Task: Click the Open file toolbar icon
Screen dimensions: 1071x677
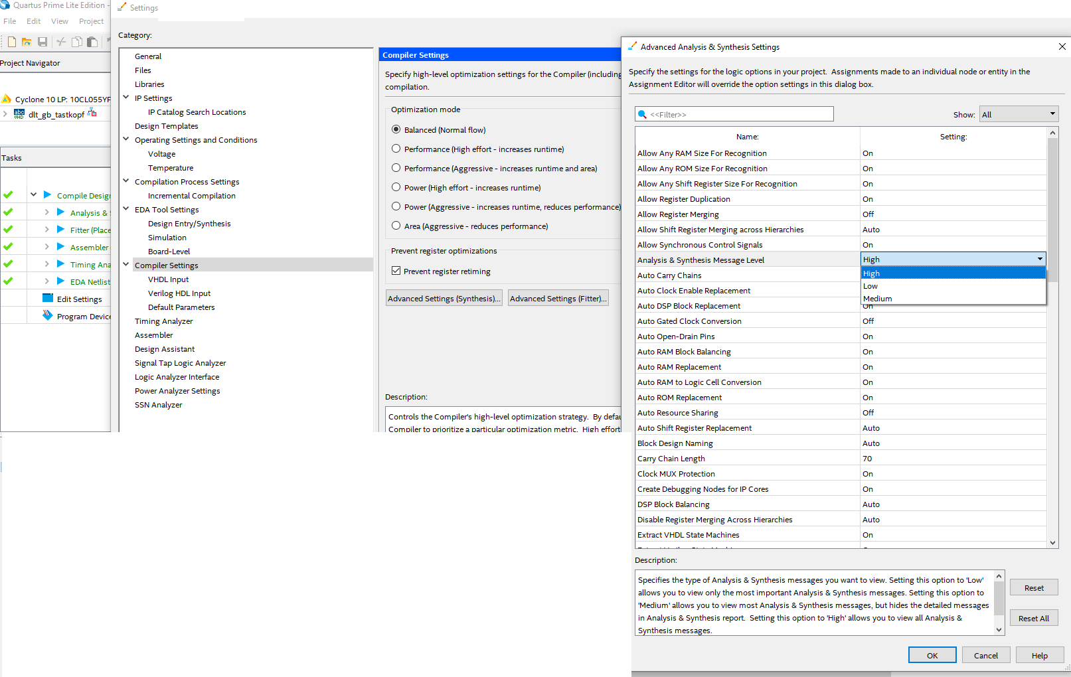Action: point(27,42)
